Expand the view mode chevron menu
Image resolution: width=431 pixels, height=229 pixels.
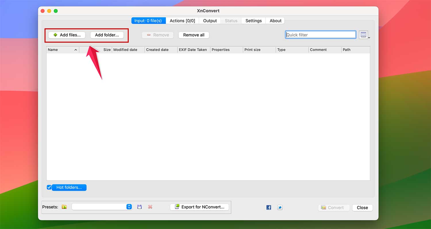tap(369, 37)
